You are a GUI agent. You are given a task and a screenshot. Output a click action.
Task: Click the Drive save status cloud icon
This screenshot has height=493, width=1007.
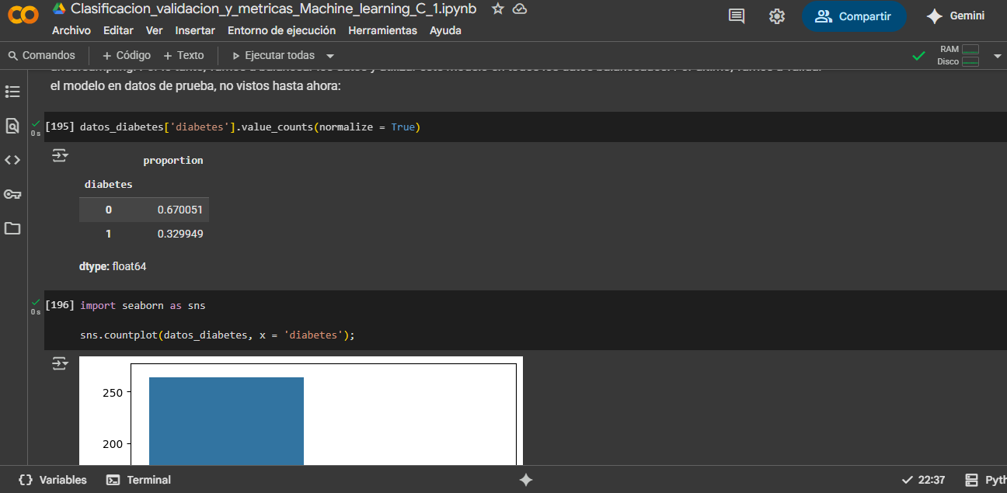(520, 9)
